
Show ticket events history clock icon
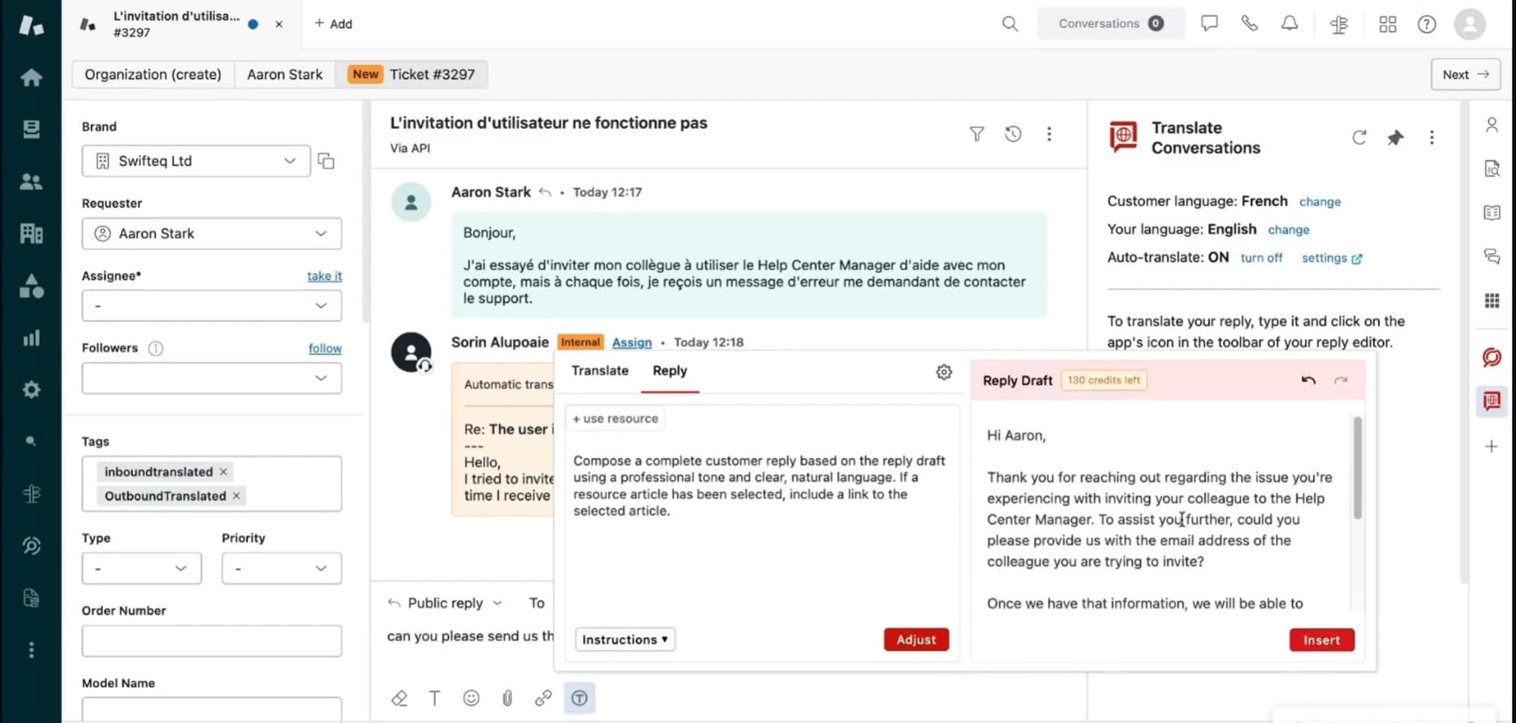pyautogui.click(x=1013, y=134)
